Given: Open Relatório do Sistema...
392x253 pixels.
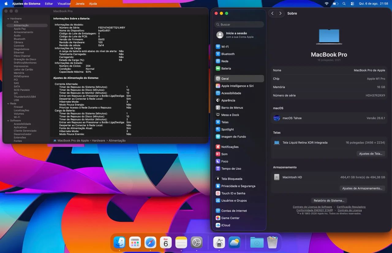Looking at the screenshot, I should coord(329,201).
